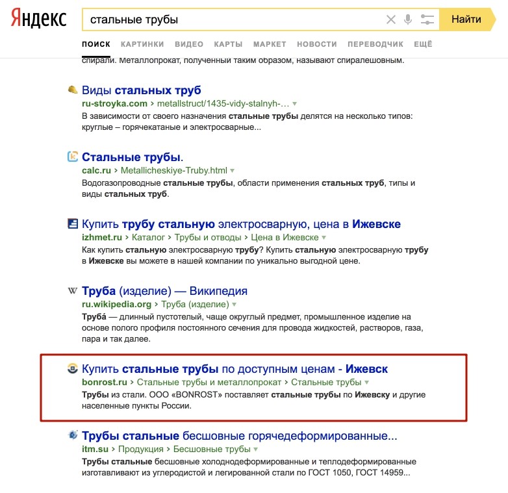Screen dimensions: 508x493
Task: Click the ru-stroyka.com favicon
Action: tap(73, 90)
